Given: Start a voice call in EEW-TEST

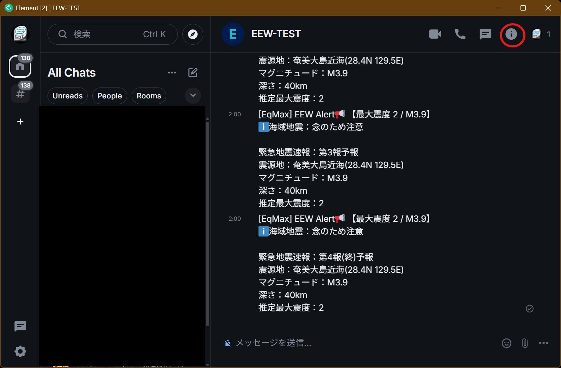Looking at the screenshot, I should click(460, 34).
